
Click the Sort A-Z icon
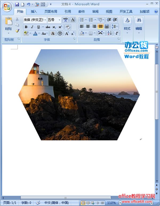click(x=109, y=33)
